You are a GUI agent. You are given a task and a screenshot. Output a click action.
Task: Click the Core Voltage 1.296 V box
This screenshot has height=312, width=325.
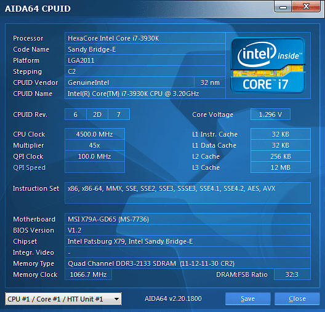270,114
